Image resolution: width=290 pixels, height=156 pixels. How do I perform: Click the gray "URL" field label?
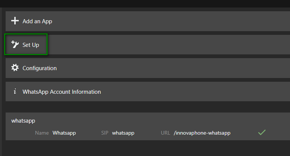166,133
